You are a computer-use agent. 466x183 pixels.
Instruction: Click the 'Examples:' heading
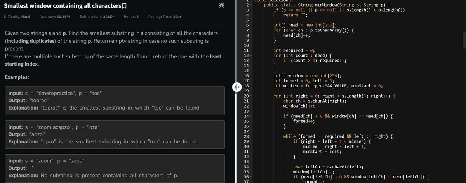(17, 77)
